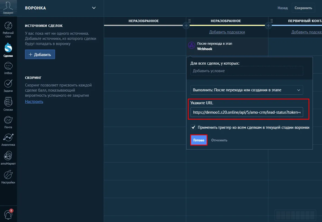Click the 'Добавить условие' field
The height and width of the screenshot is (222, 322).
coord(247,71)
